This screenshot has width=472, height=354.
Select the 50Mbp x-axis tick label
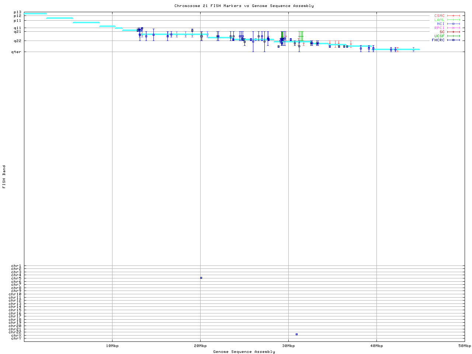(464, 346)
